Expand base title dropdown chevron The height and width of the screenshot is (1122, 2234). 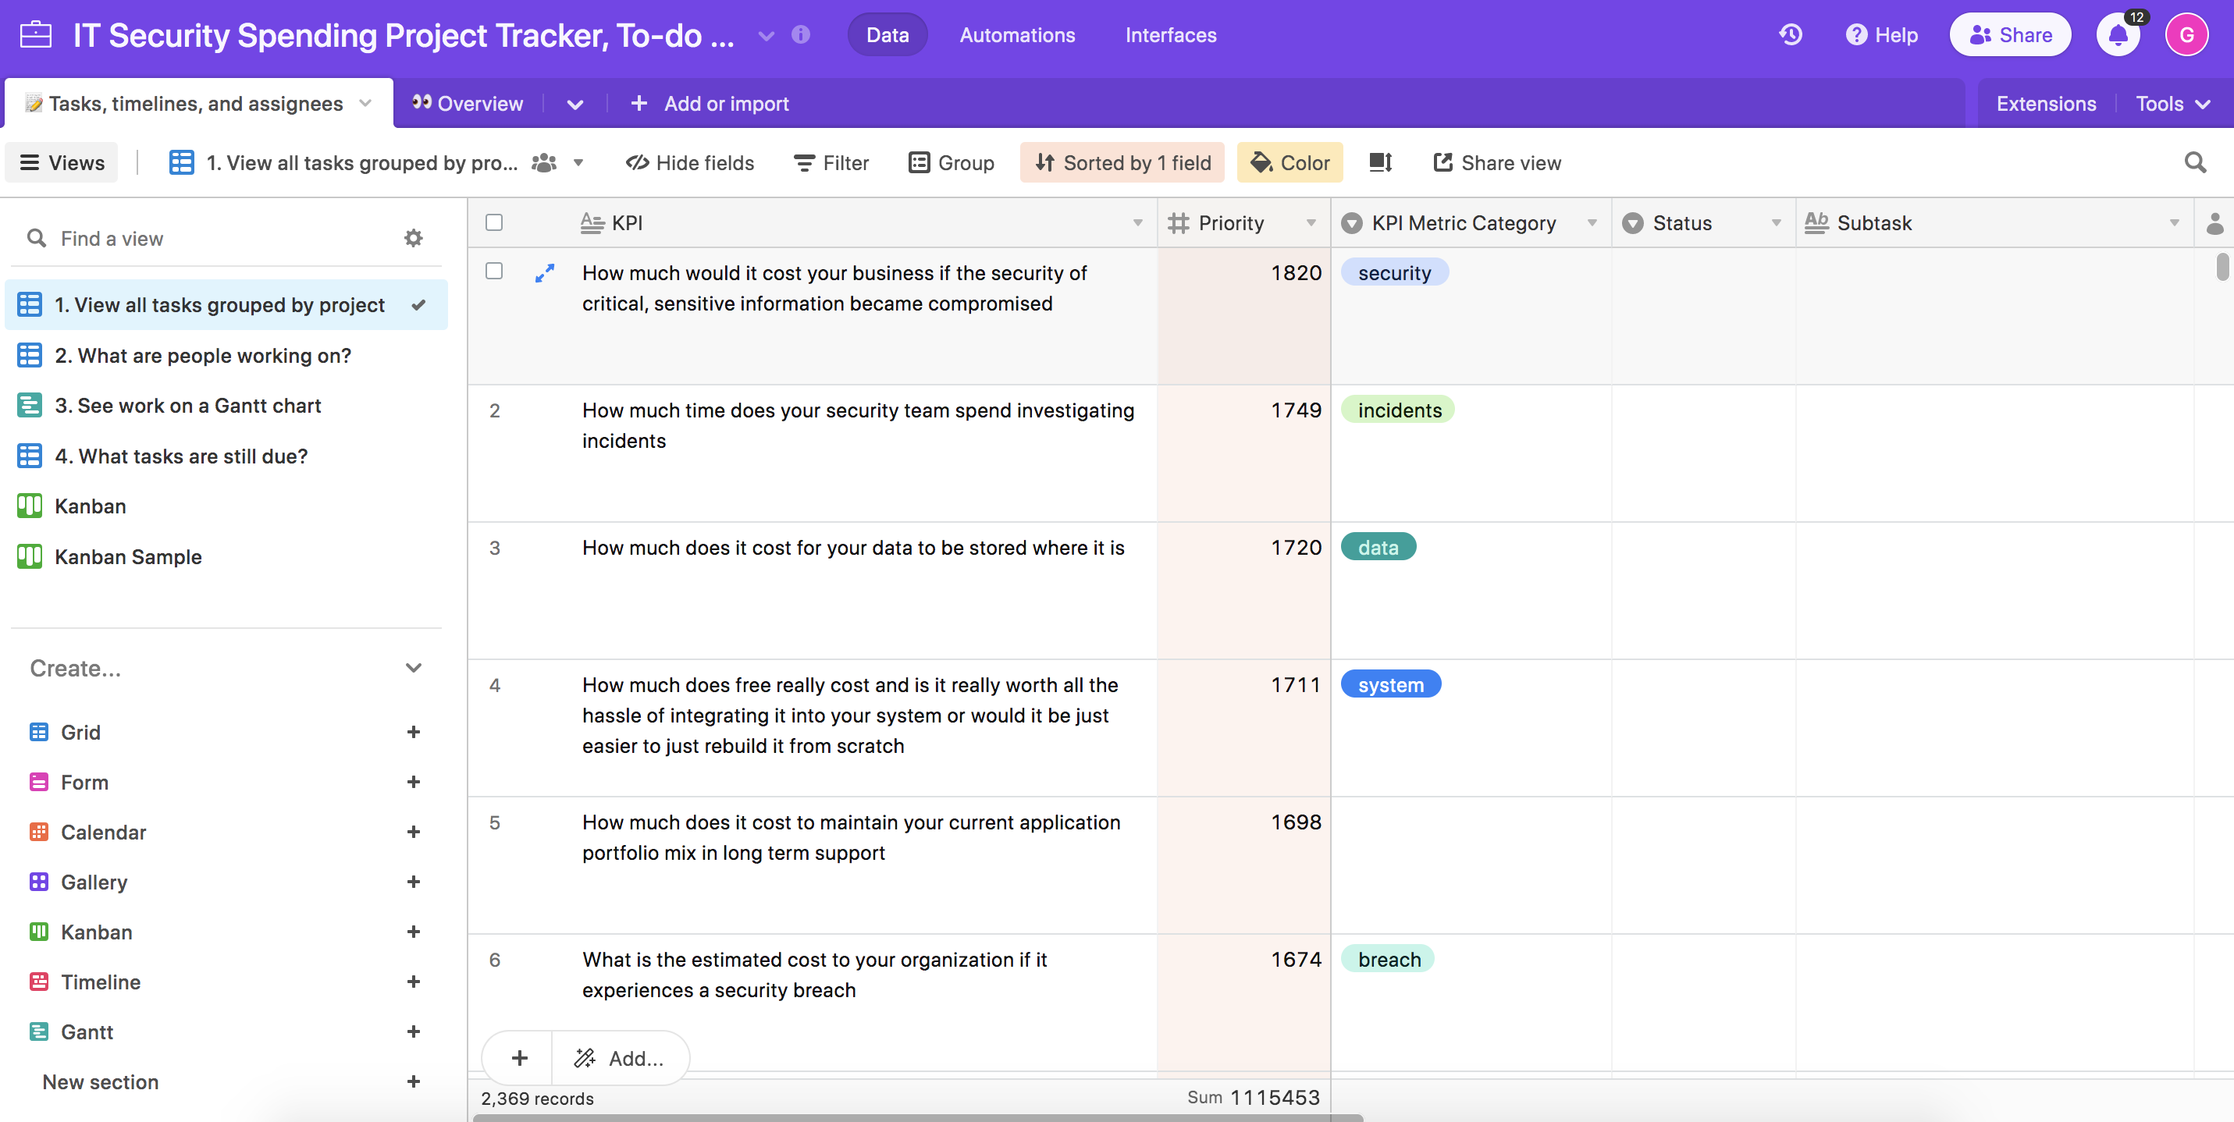(766, 36)
